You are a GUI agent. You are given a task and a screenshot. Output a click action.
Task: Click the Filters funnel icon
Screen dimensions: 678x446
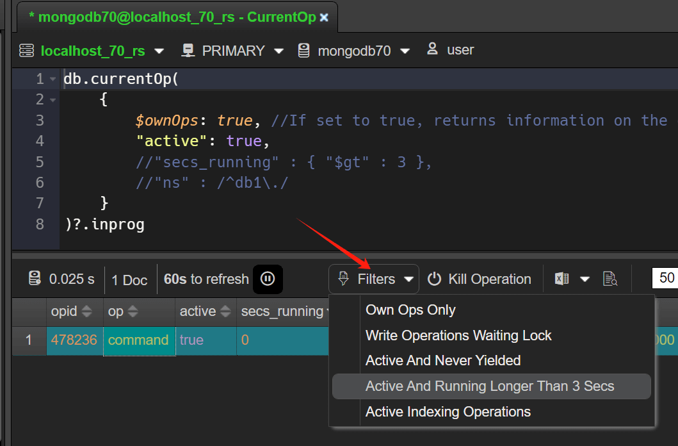(343, 279)
